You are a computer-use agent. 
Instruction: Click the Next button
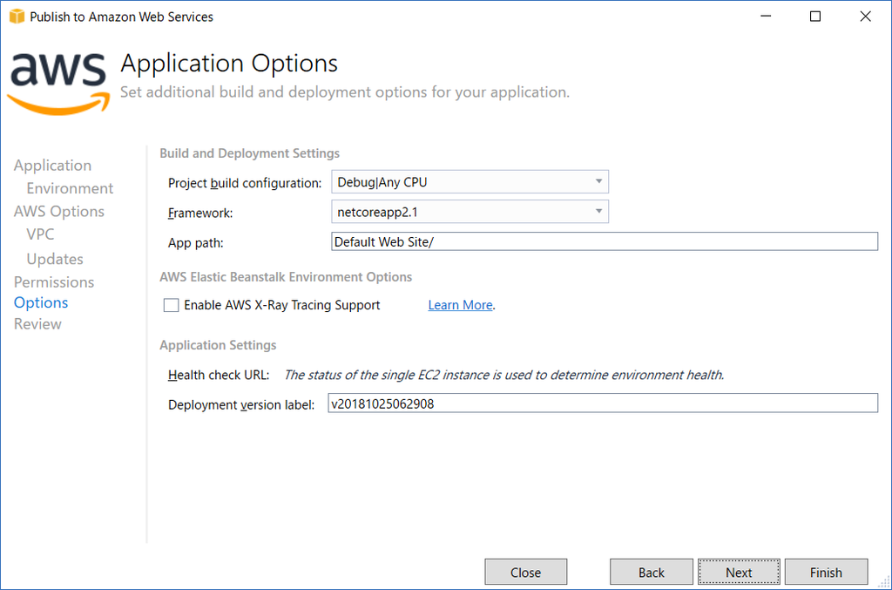point(739,572)
